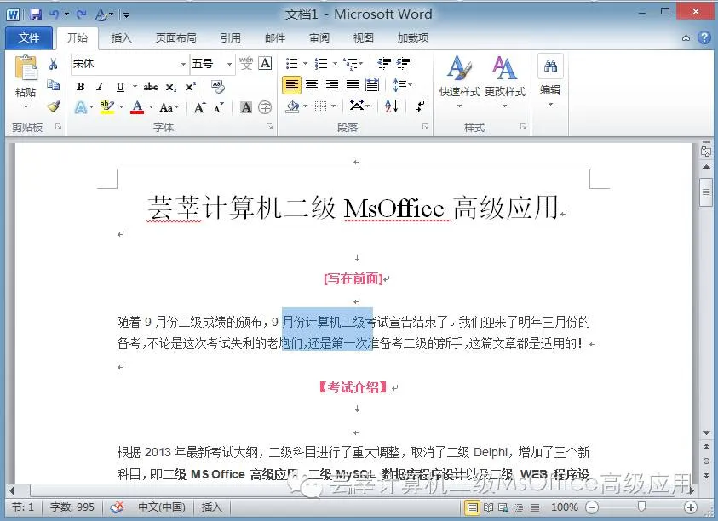Click the proofing check icon in status bar

[118, 507]
